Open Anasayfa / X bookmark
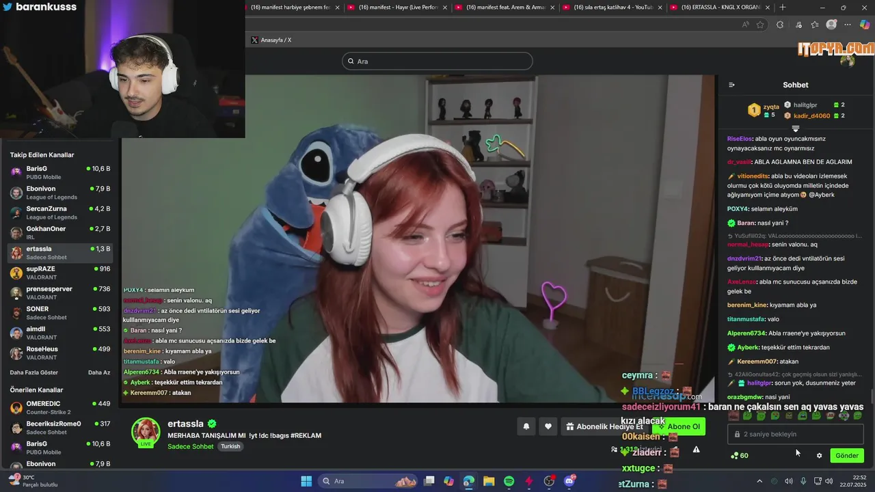Screen dimensions: 875x492 (271, 40)
